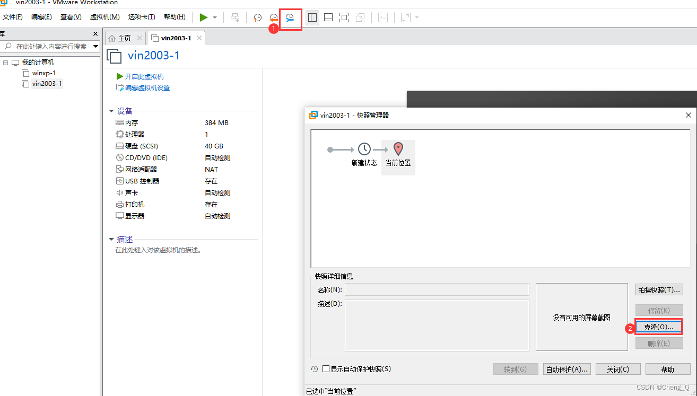
Task: Open the 文件(F) menu
Action: click(13, 17)
